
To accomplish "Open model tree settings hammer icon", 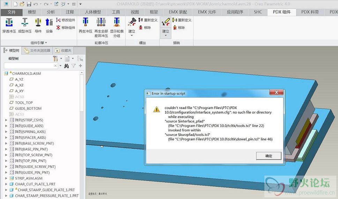I will [55, 59].
